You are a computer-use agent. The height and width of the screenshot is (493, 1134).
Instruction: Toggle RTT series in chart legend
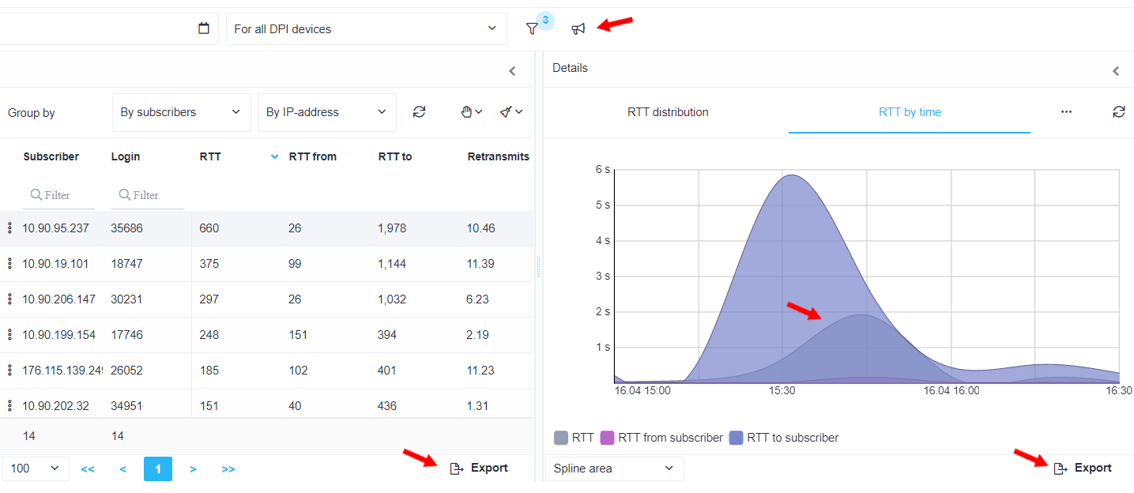pyautogui.click(x=574, y=438)
